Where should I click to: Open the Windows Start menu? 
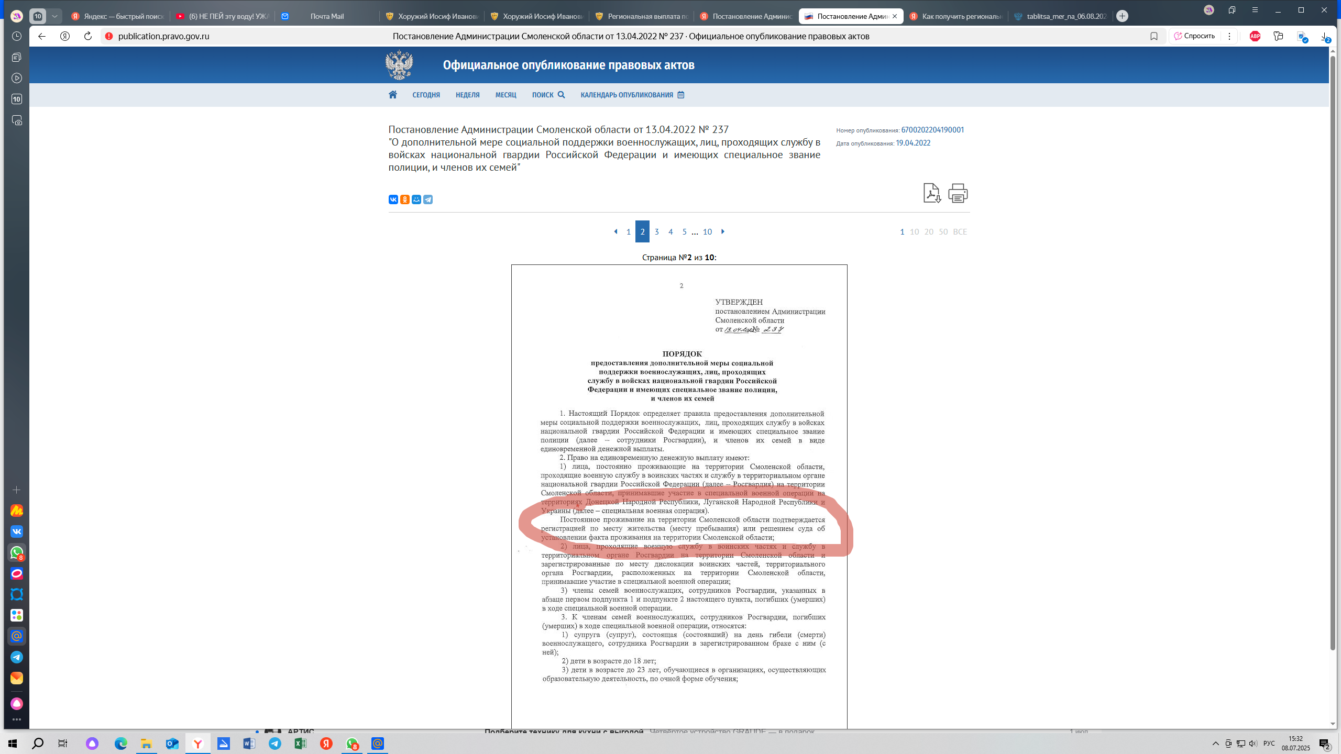13,744
